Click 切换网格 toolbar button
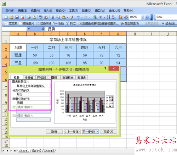This screenshot has width=177, height=155. 44,23
